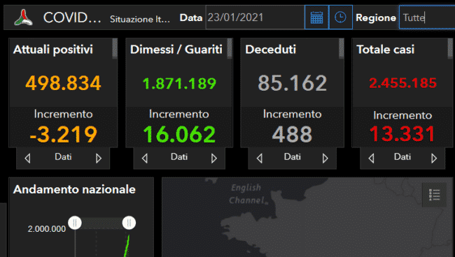Image resolution: width=455 pixels, height=257 pixels.
Task: Click the Regione label
Action: 376,18
